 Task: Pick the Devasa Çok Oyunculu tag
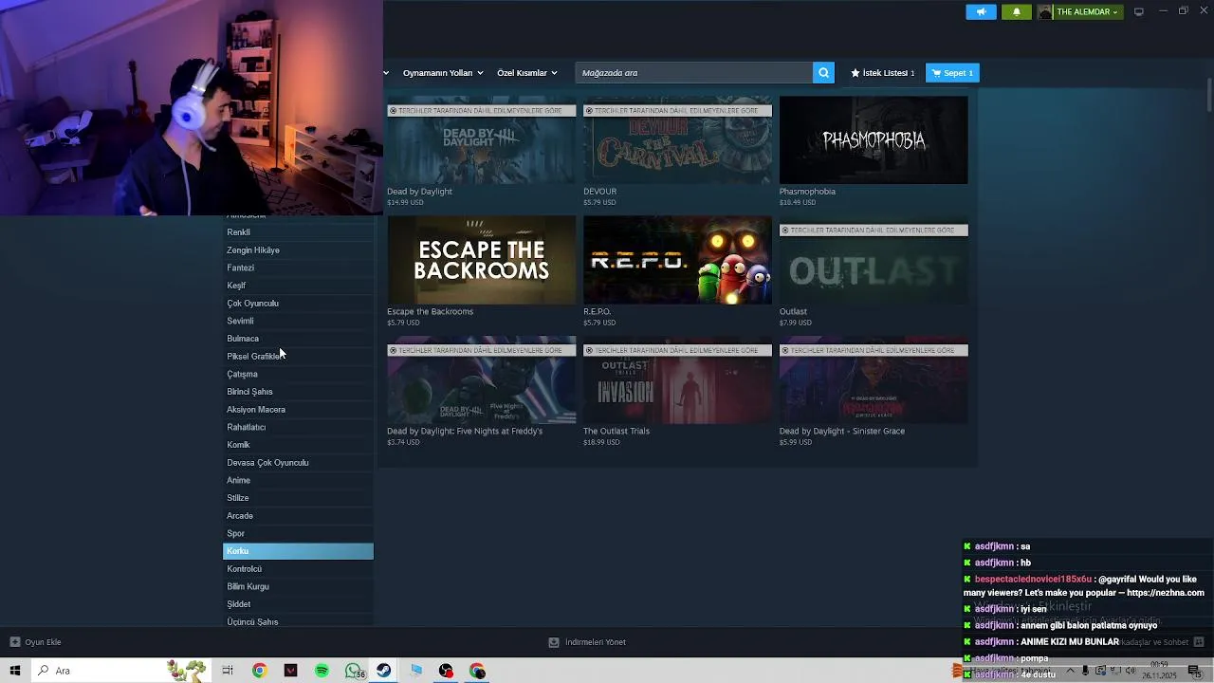(x=298, y=463)
